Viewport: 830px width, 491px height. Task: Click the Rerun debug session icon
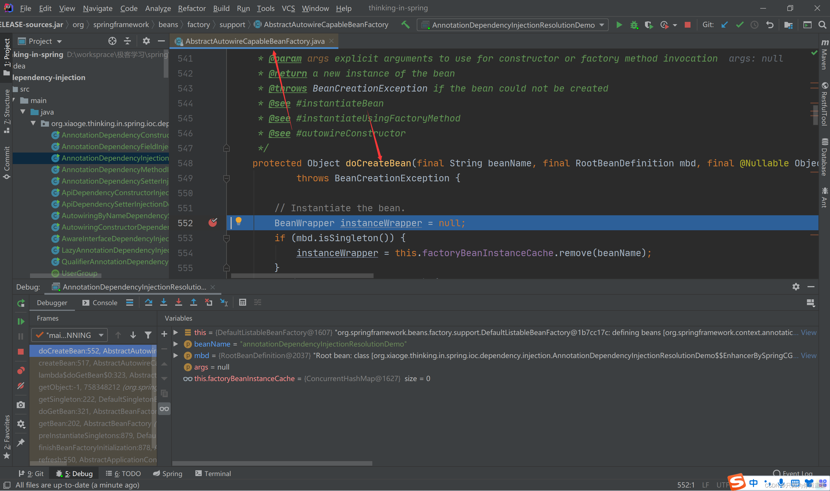(20, 303)
